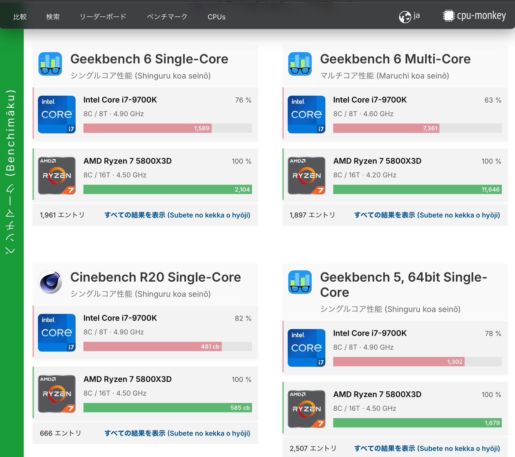The height and width of the screenshot is (457, 515).
Task: Click the 7,361 score bar
Action: 386,128
